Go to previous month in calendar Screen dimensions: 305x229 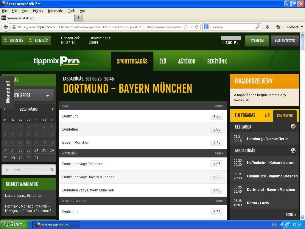coord(4,109)
